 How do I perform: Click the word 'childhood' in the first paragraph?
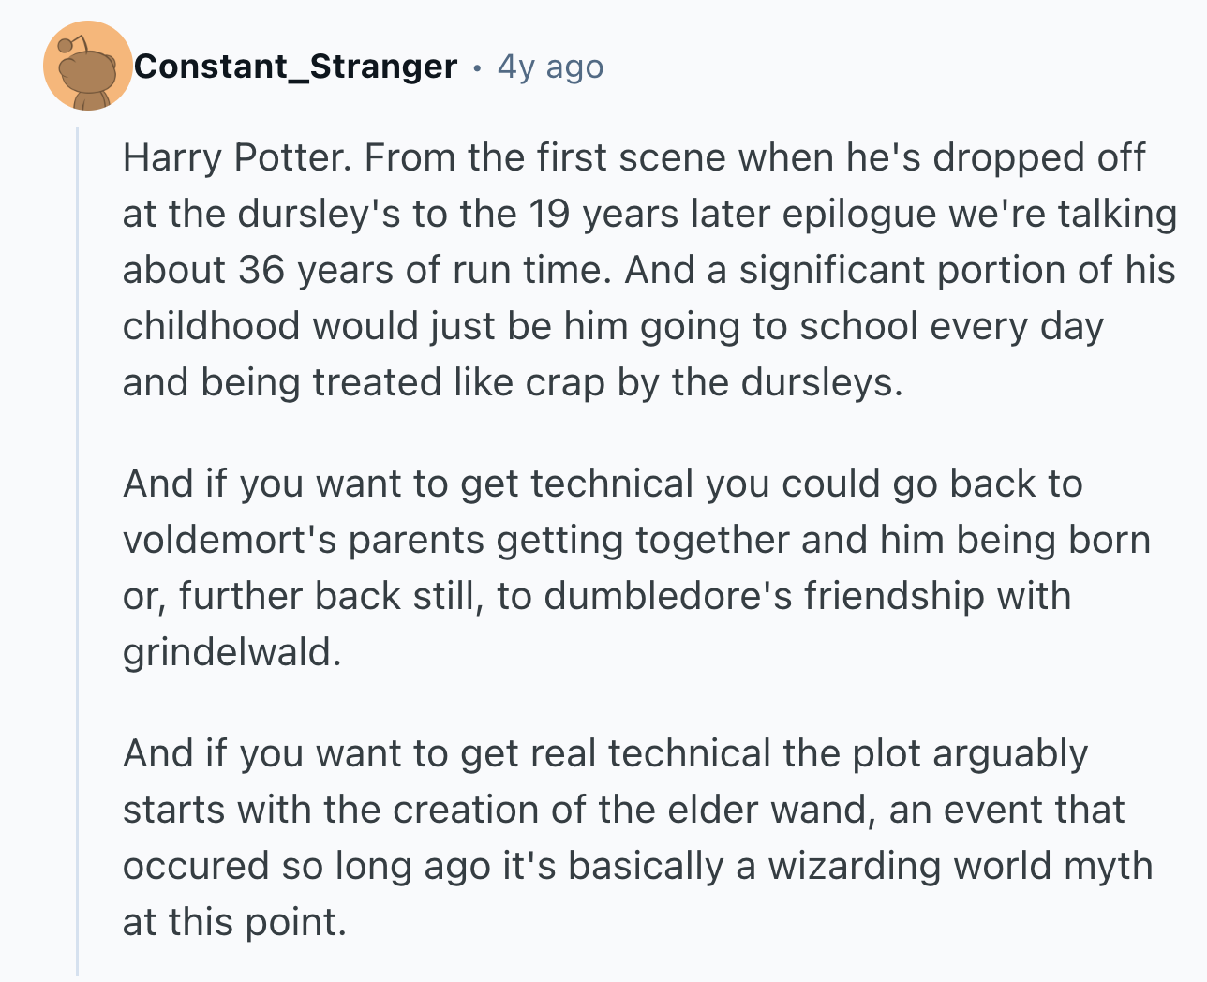point(212,326)
